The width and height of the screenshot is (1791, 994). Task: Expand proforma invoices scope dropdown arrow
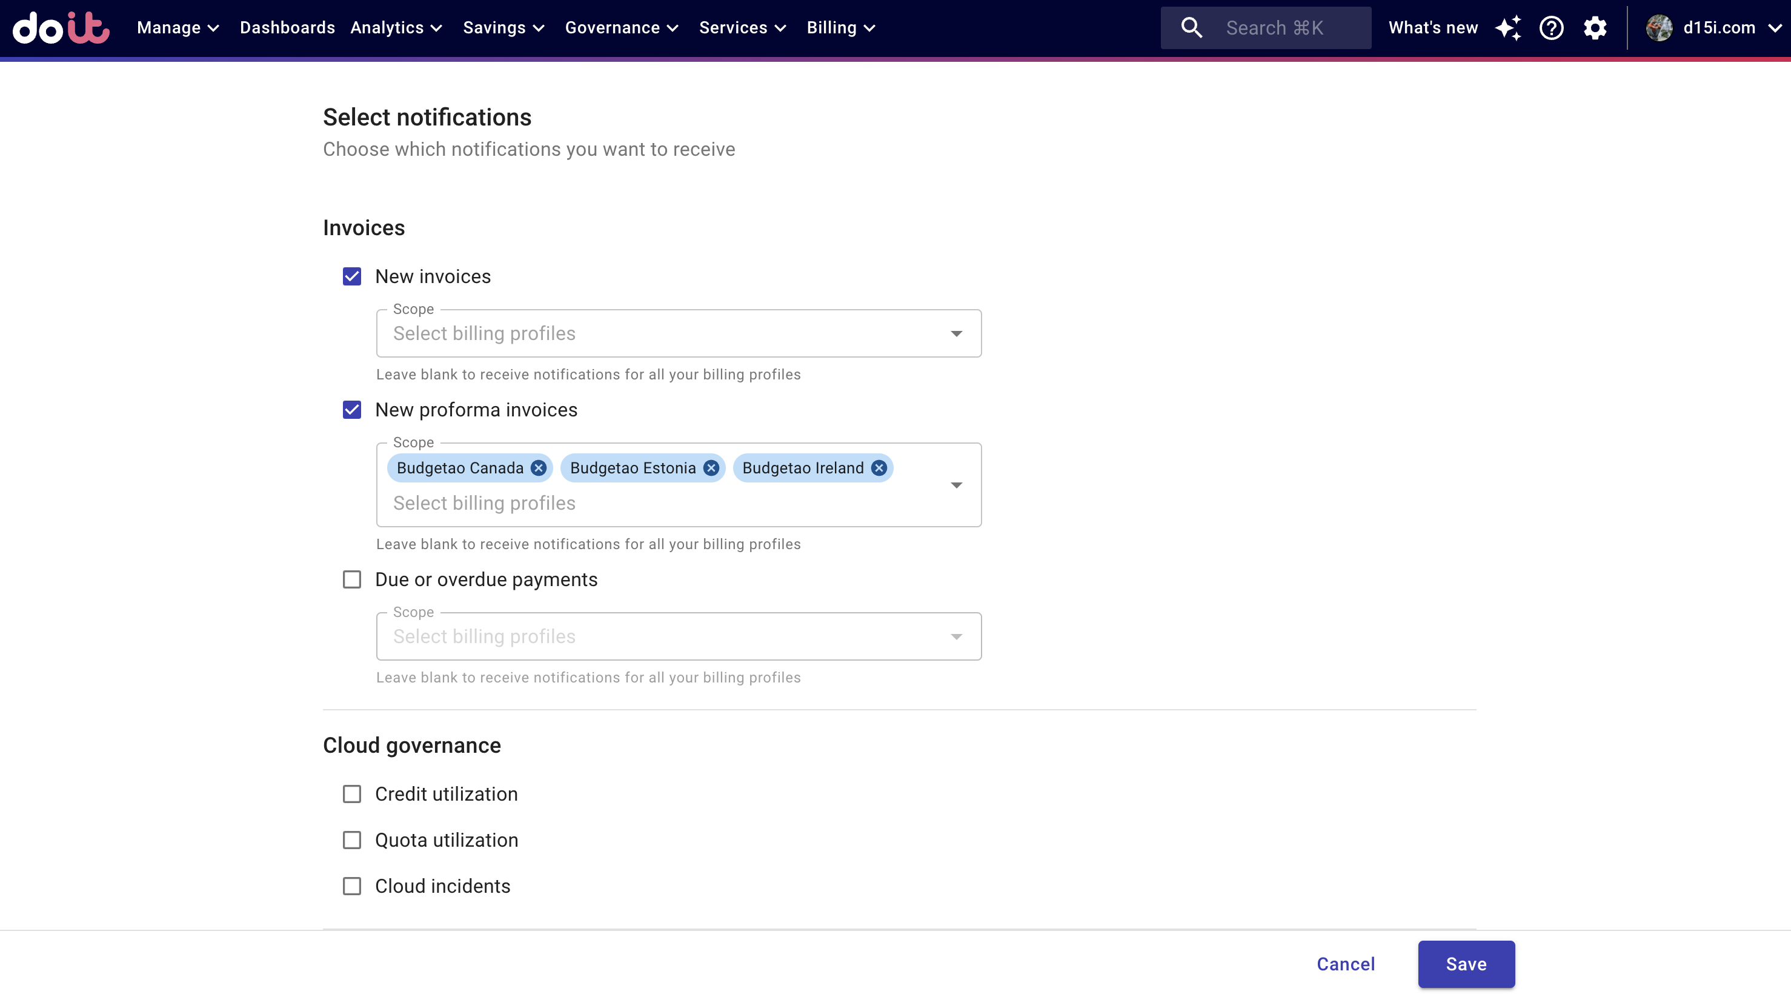click(x=957, y=485)
